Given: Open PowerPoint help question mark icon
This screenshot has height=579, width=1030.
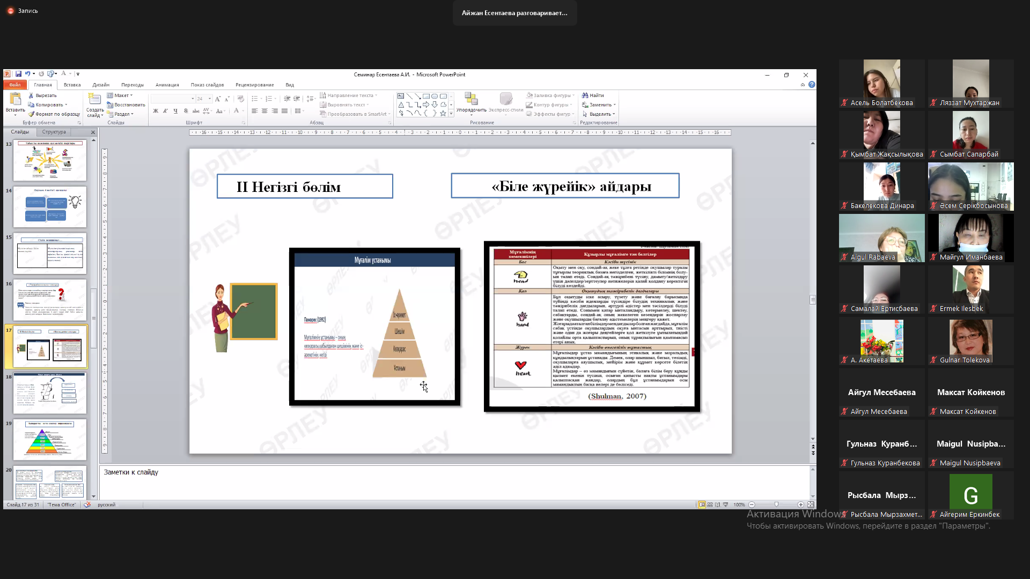Looking at the screenshot, I should (x=812, y=85).
